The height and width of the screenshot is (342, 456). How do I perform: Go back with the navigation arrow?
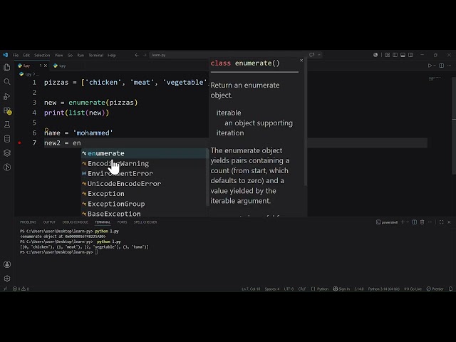(137, 55)
